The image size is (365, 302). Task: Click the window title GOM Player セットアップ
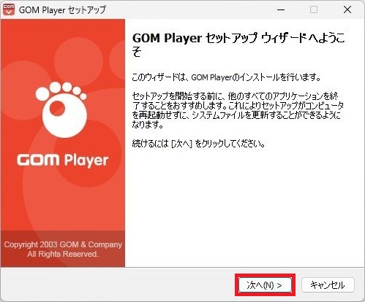pos(62,10)
